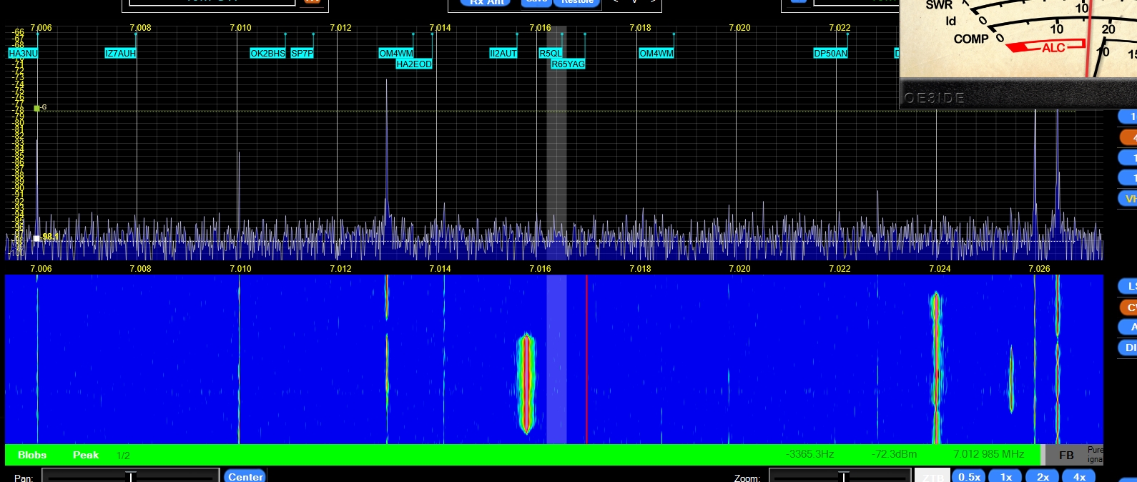
Task: Tune to the R65YAG spot
Action: tap(568, 64)
